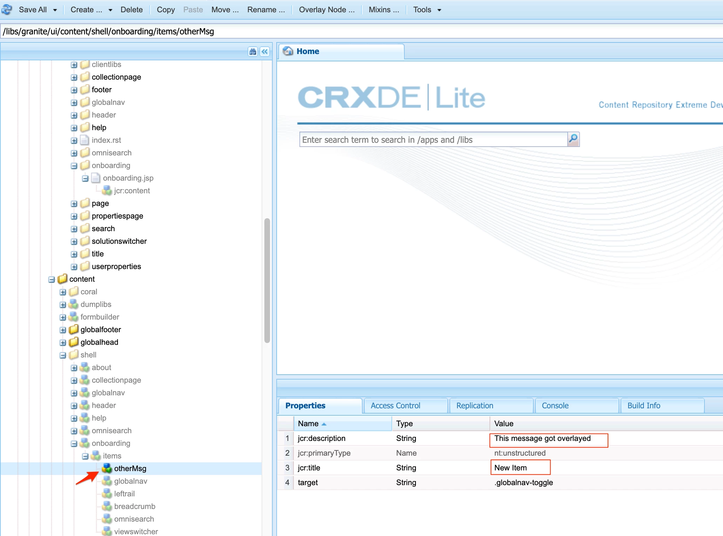Click the refresh icon left of Save All
The height and width of the screenshot is (536, 723).
[x=7, y=9]
